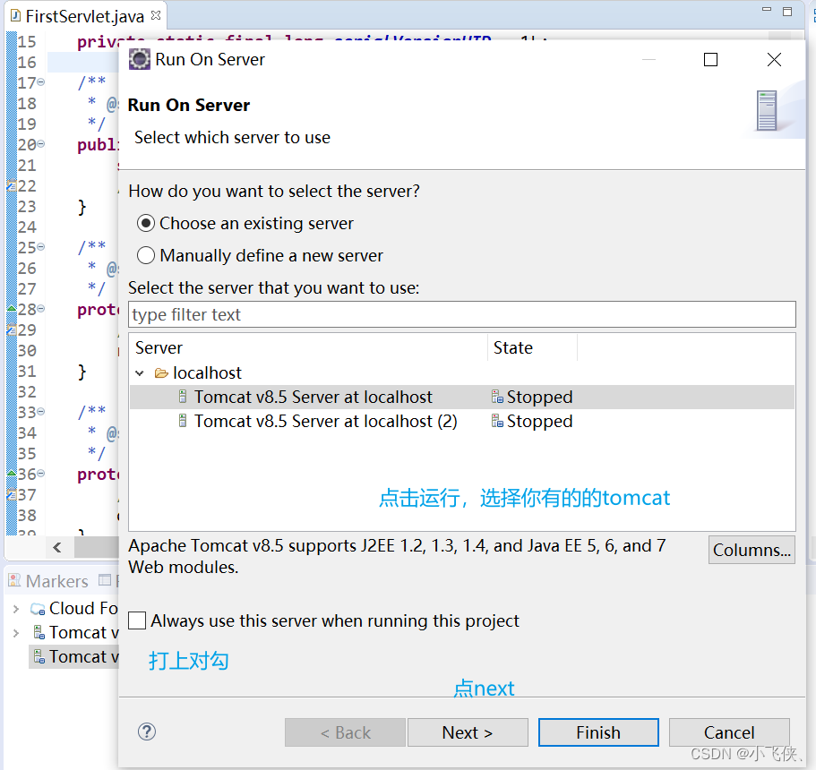
Task: Collapse the code fold at line 28
Action: click(40, 309)
